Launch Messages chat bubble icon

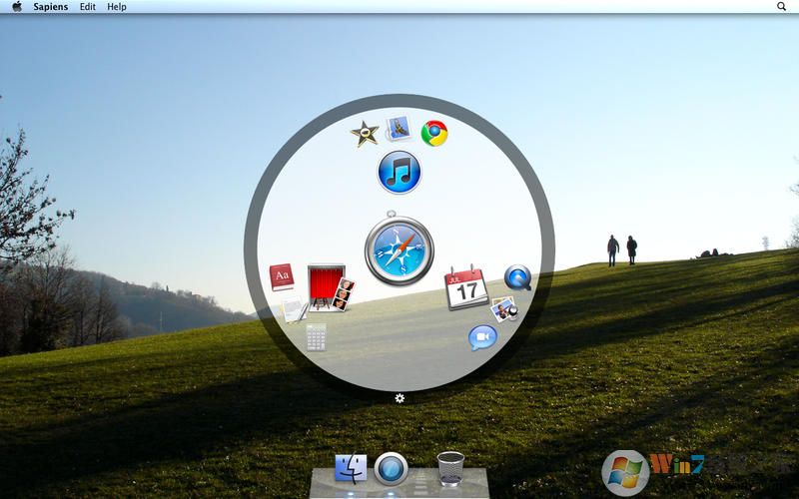[x=482, y=337]
